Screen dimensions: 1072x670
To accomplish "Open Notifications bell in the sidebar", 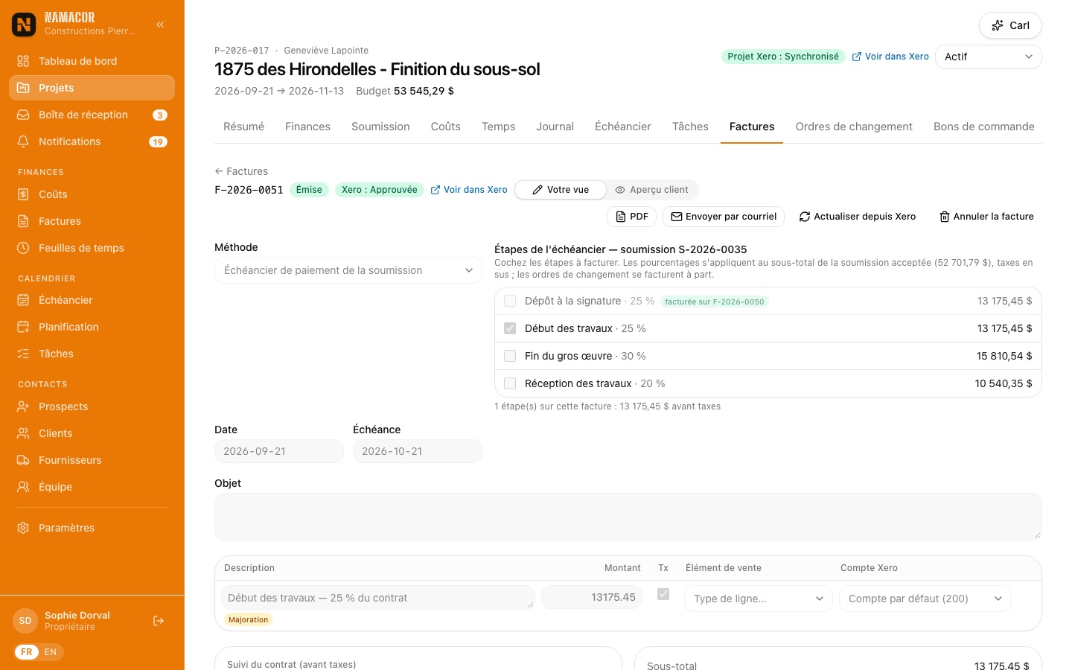I will (x=23, y=141).
